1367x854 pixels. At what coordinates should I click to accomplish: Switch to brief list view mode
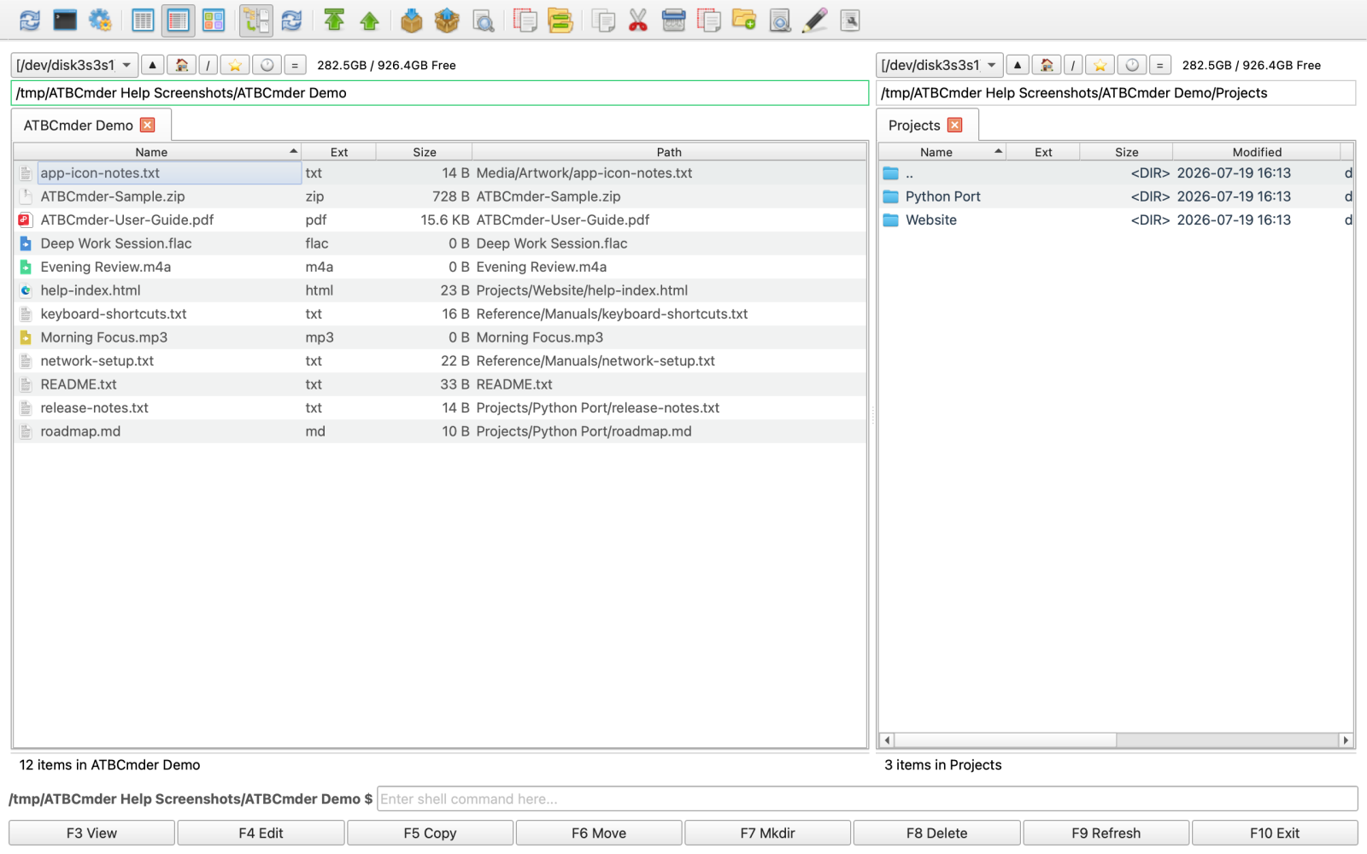point(143,20)
